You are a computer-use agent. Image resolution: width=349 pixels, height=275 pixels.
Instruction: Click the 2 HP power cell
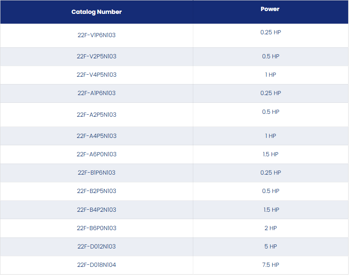tap(271, 228)
